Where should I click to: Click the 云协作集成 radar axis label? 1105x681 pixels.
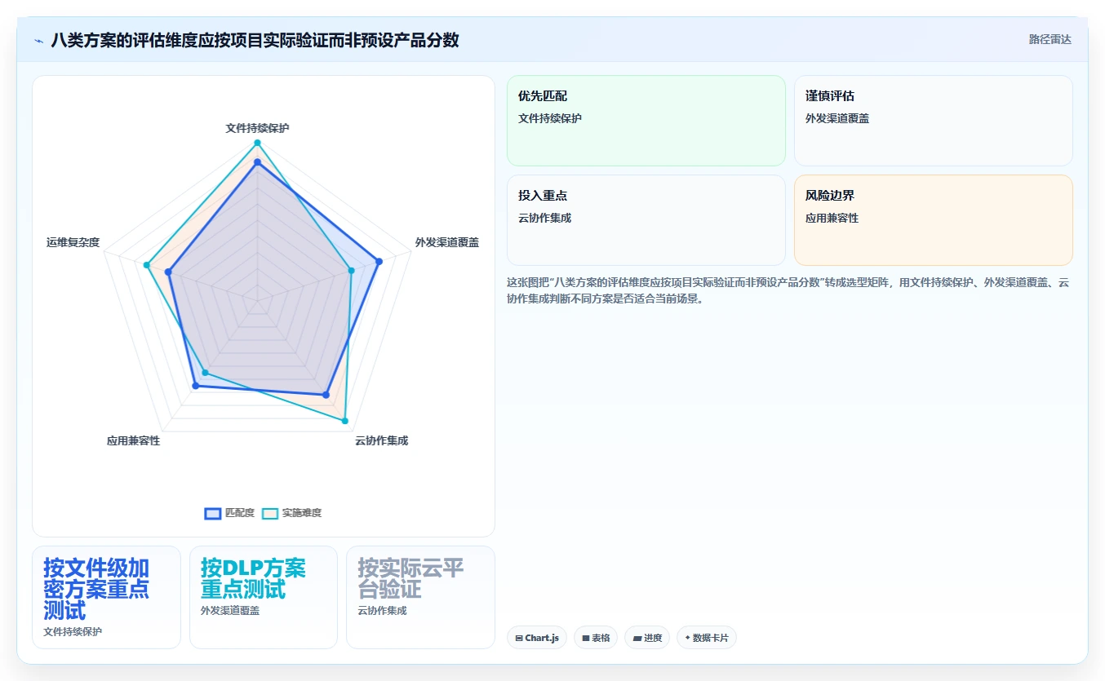pyautogui.click(x=381, y=440)
